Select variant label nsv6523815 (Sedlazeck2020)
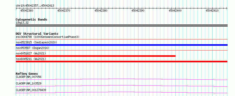Viewport: 235px width, 96px height. pyautogui.click(x=36, y=42)
